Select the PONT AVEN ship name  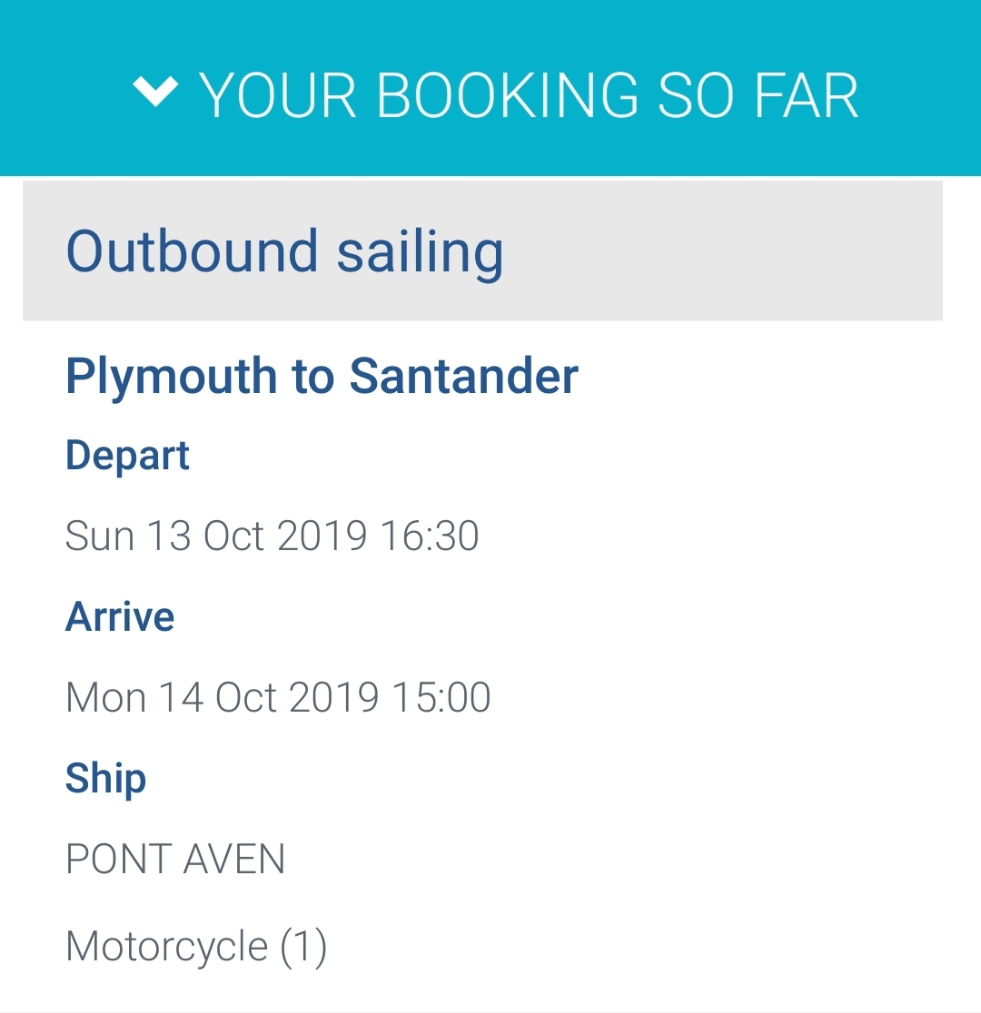(175, 859)
